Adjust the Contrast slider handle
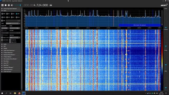The width and height of the screenshot is (169, 95). (166, 46)
